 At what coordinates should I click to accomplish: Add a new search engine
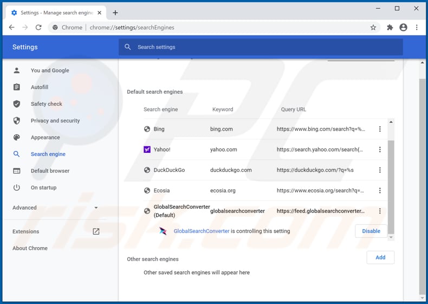coord(380,257)
